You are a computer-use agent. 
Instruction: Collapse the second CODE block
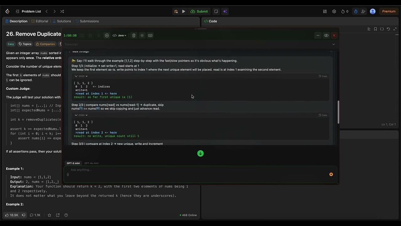pos(81,115)
